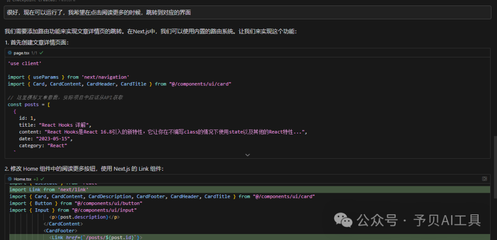Click the green checkmark next to Home.tsx +3
The width and height of the screenshot is (497, 240).
point(42,179)
